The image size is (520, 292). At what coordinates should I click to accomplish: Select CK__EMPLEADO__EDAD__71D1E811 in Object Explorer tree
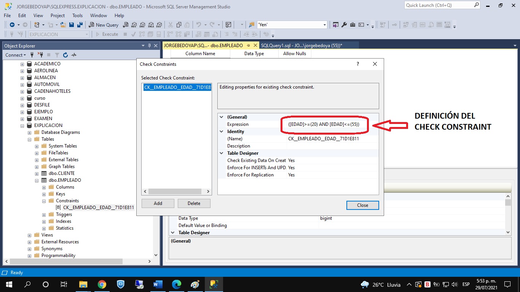click(x=98, y=208)
